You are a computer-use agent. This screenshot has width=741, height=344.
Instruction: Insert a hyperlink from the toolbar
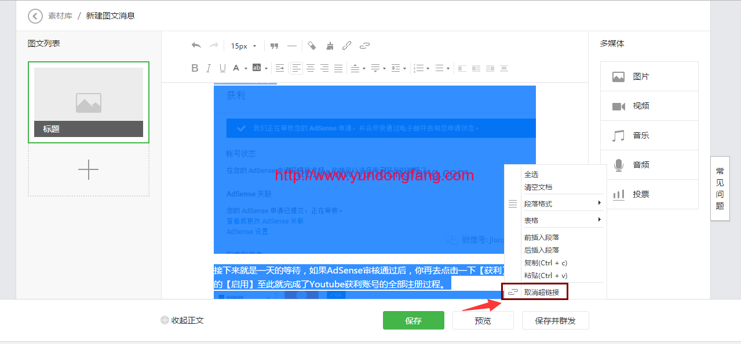point(347,46)
